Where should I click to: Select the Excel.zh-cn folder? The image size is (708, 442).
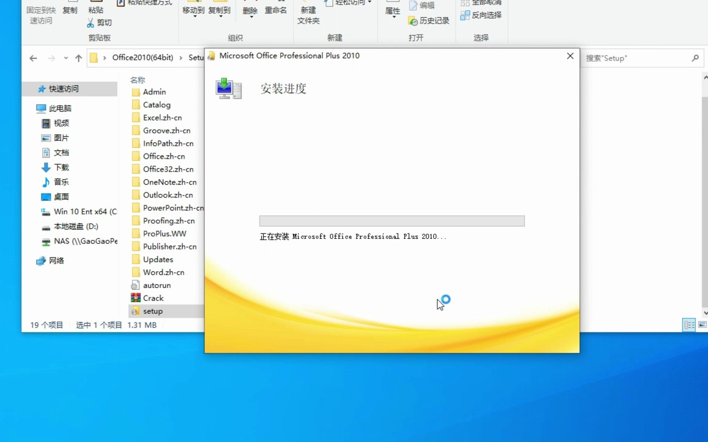[x=157, y=118]
